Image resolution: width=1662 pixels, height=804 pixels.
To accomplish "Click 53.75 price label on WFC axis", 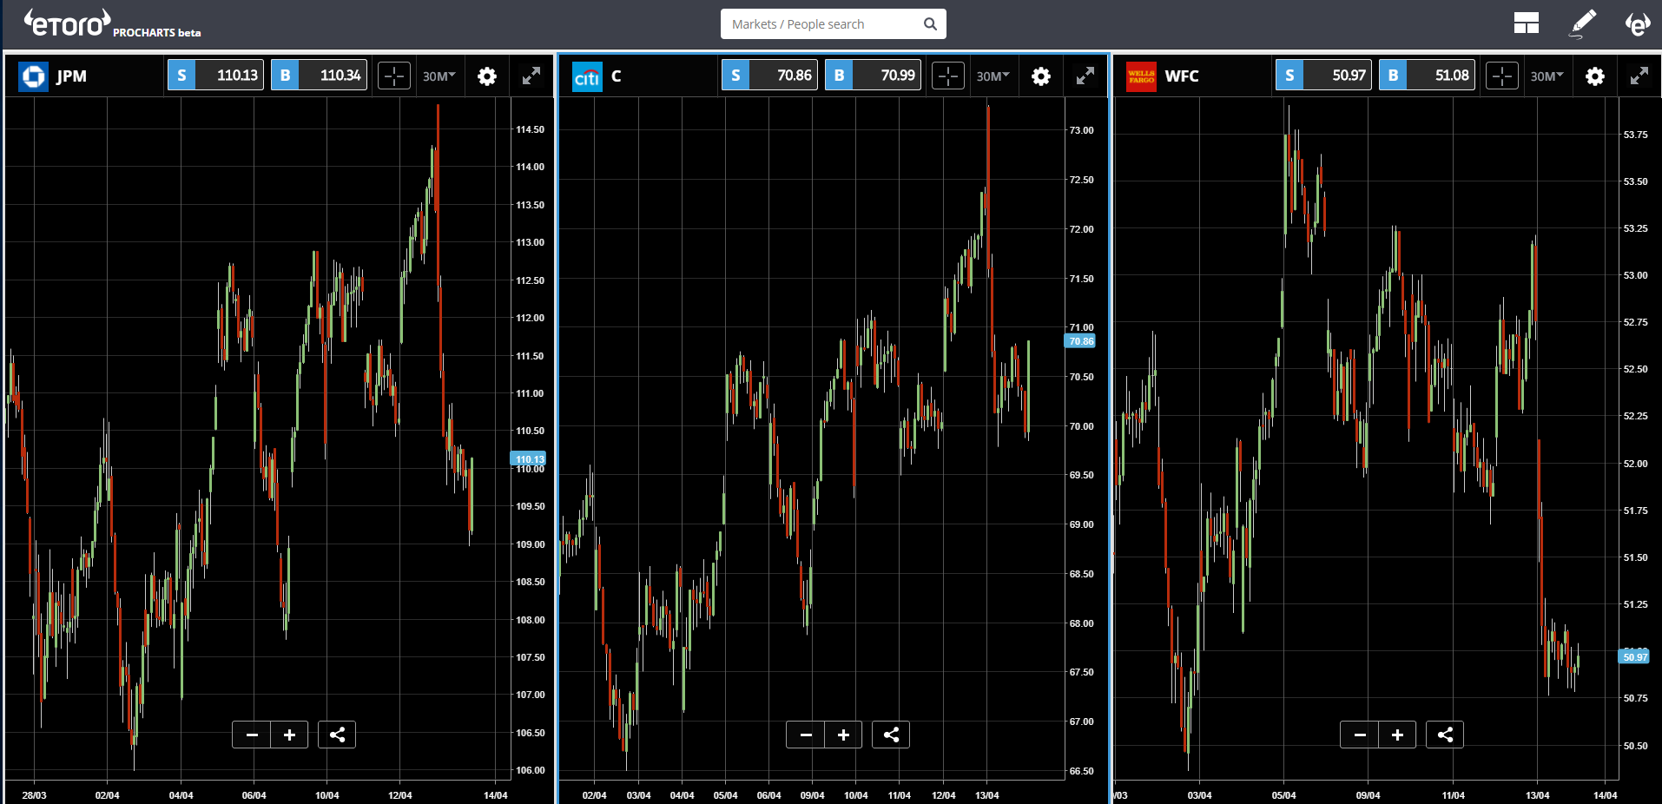I will click(1636, 135).
